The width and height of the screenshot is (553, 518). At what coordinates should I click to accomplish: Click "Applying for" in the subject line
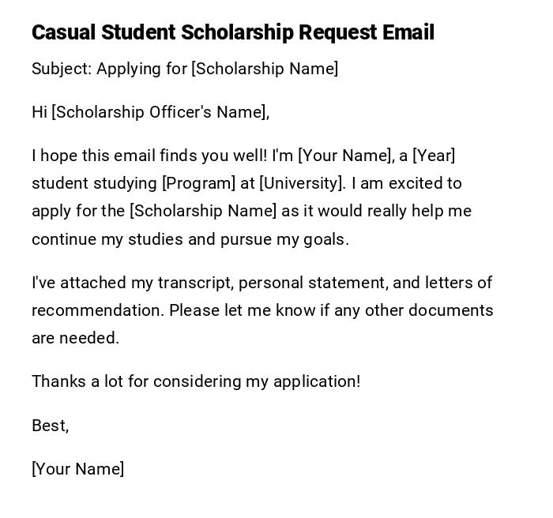(x=141, y=69)
